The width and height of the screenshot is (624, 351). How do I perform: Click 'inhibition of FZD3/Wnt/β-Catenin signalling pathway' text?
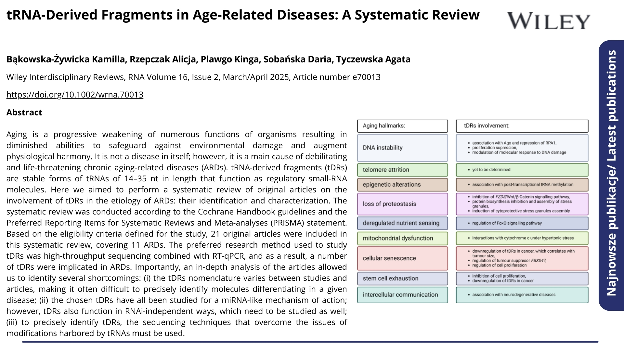521,197
